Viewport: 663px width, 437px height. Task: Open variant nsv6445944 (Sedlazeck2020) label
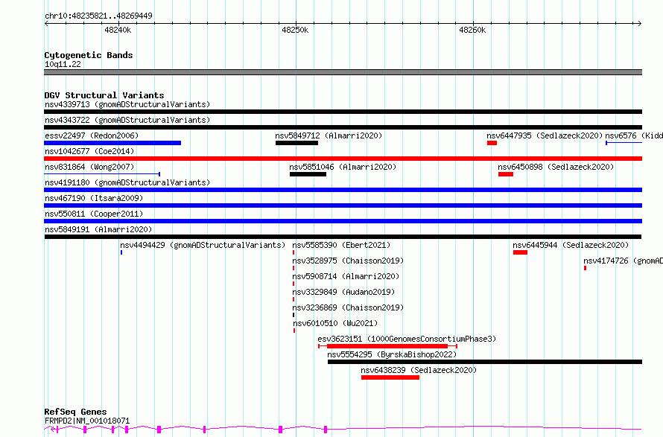[571, 245]
